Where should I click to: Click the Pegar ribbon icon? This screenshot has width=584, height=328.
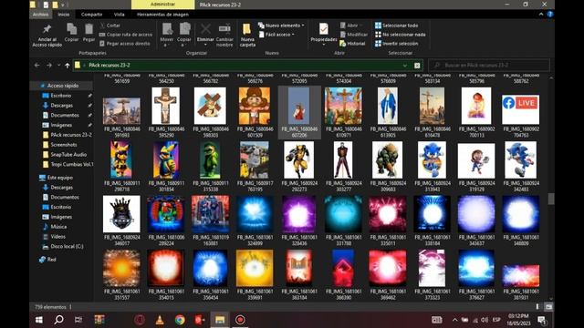(89, 29)
